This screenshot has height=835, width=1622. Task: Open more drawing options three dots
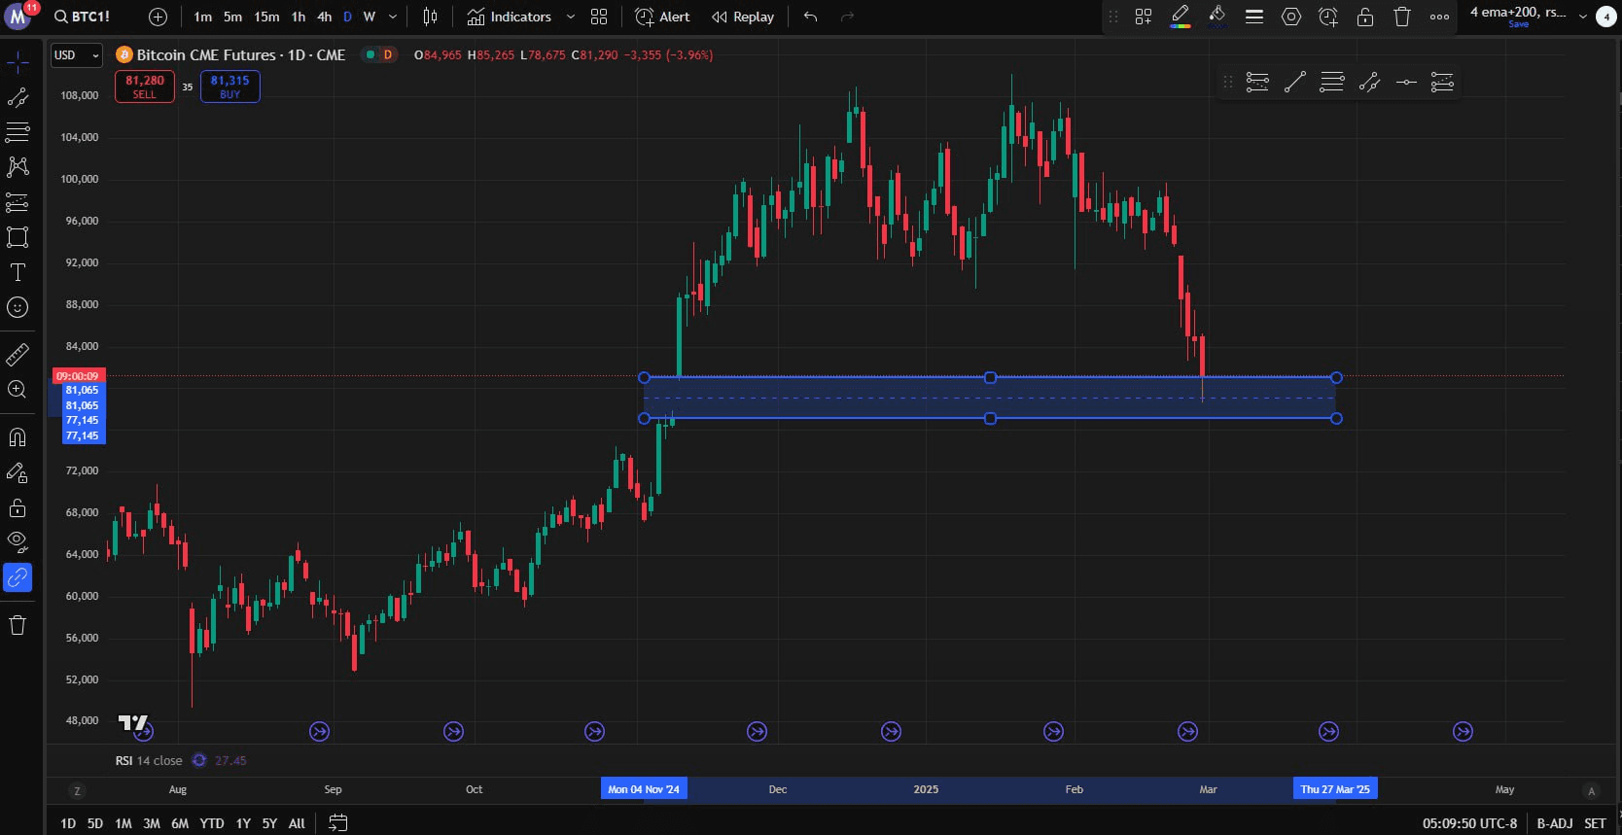tap(1440, 17)
